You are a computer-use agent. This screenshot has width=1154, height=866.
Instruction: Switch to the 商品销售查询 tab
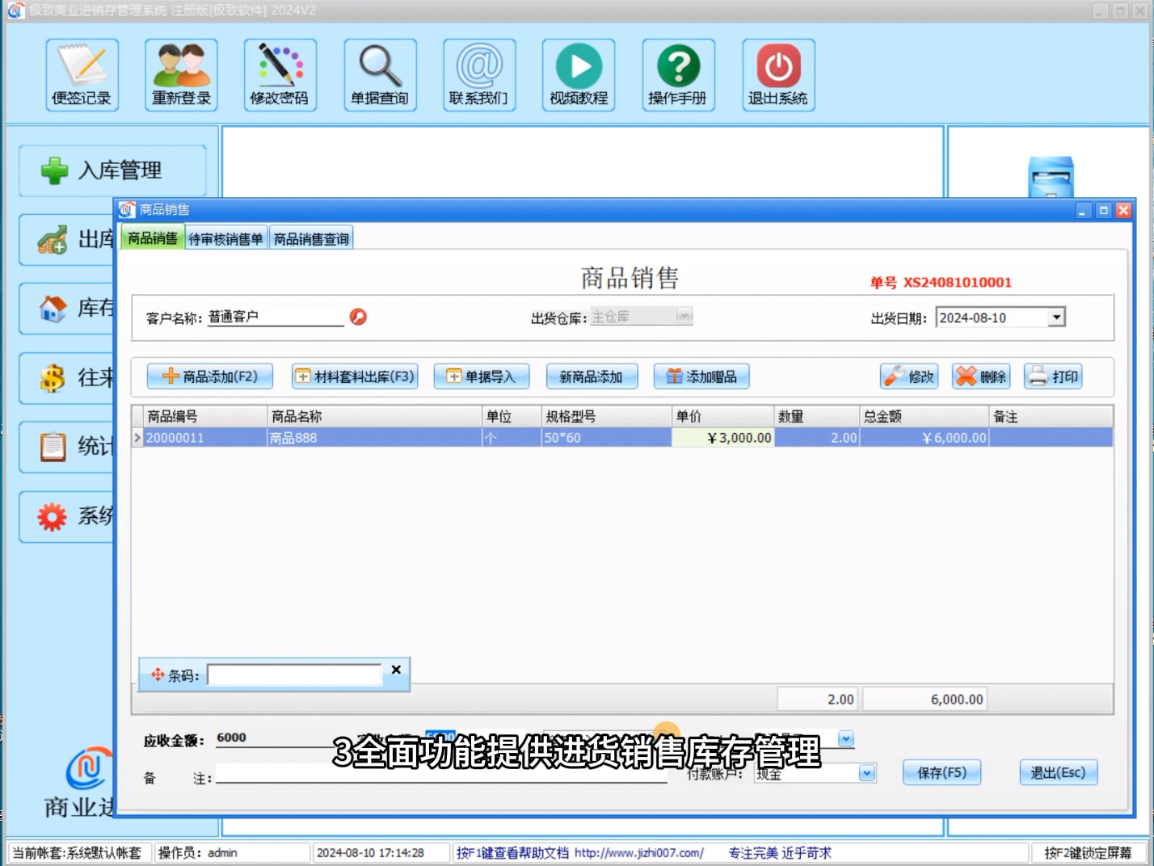click(311, 239)
